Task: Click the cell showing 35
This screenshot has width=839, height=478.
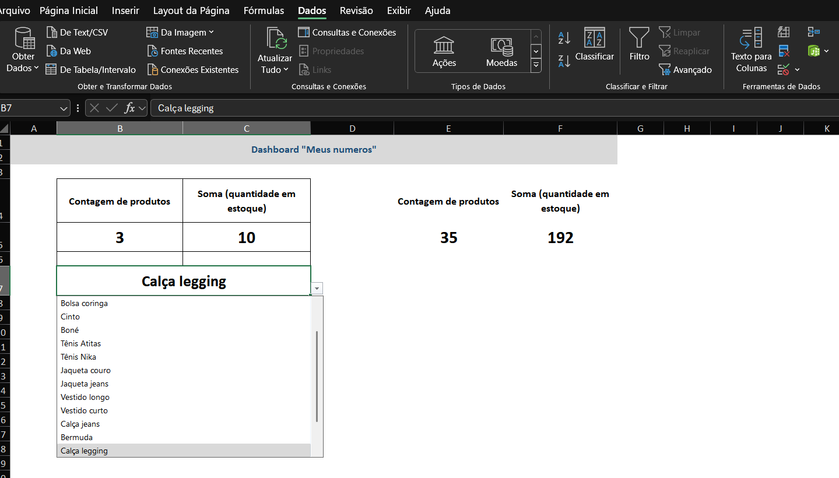Action: click(448, 237)
